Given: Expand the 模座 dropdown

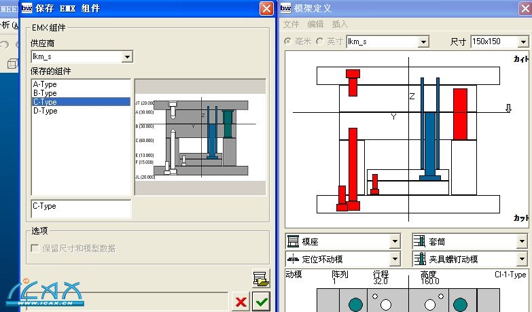Looking at the screenshot, I should coord(395,241).
